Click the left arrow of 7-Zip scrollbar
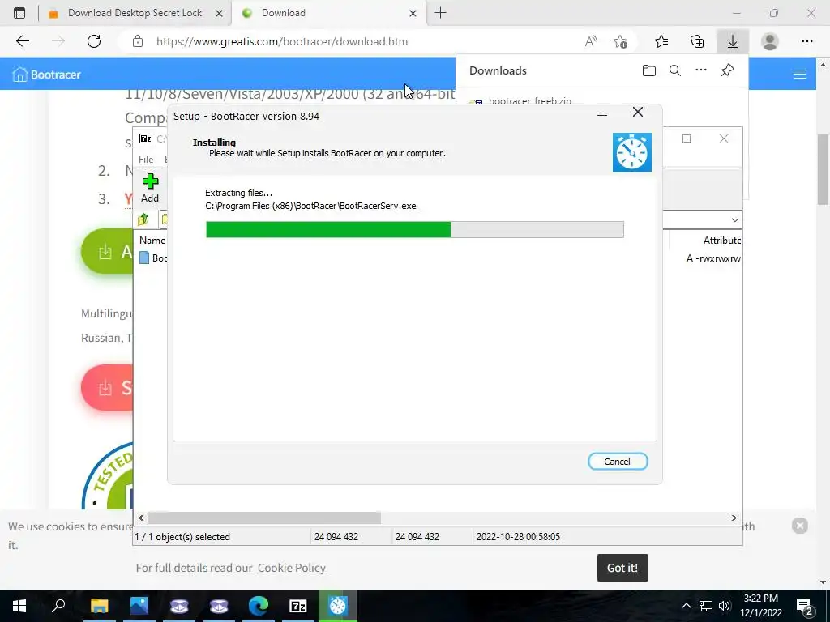 [x=141, y=518]
